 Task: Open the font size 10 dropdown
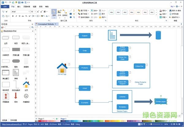(35, 12)
